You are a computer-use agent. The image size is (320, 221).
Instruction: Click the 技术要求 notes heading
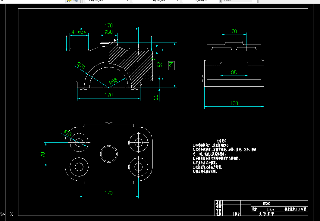coord(221,141)
